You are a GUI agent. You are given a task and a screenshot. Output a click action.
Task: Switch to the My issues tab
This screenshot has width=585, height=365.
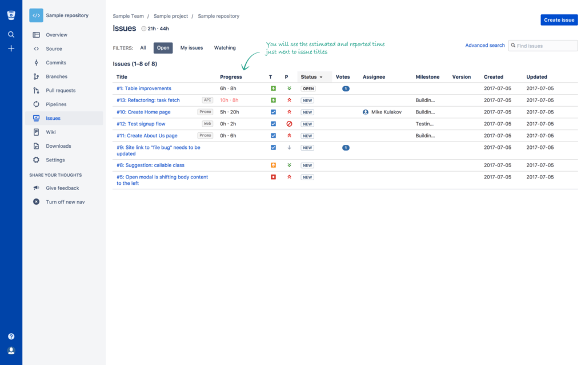click(x=191, y=48)
